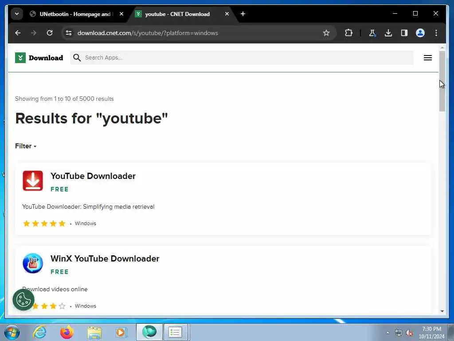The height and width of the screenshot is (341, 454).
Task: Maximize the browser window
Action: 415,14
